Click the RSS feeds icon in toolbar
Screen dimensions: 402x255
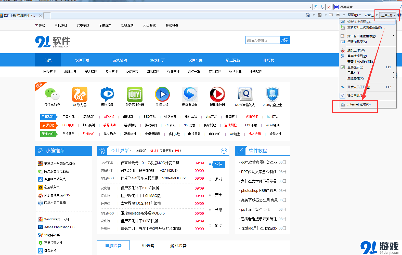[x=320, y=15]
